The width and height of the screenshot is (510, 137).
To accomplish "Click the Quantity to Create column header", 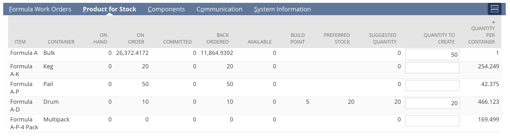I will 439,38.
